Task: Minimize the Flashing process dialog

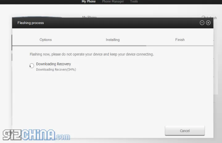Action: (202, 23)
